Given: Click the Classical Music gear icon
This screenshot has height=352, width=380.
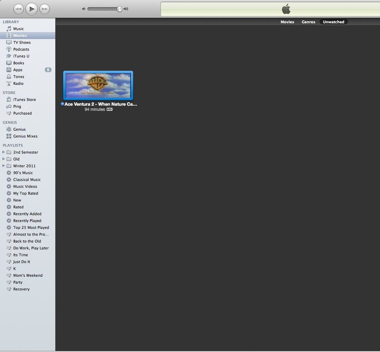Looking at the screenshot, I should [x=9, y=179].
